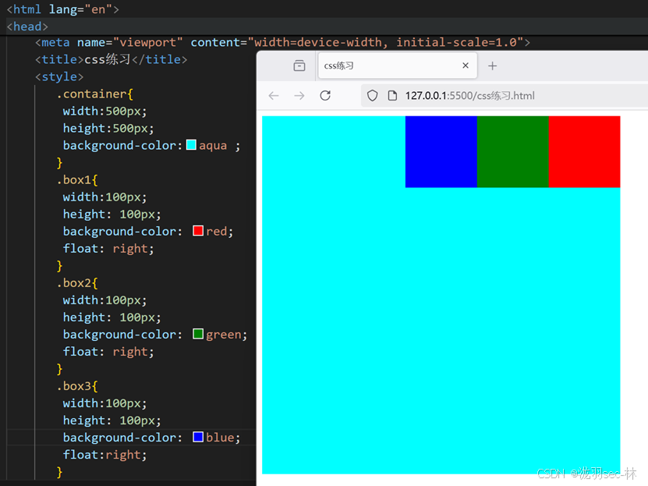Click the blue box in the page
Image resolution: width=648 pixels, height=486 pixels.
tap(441, 151)
